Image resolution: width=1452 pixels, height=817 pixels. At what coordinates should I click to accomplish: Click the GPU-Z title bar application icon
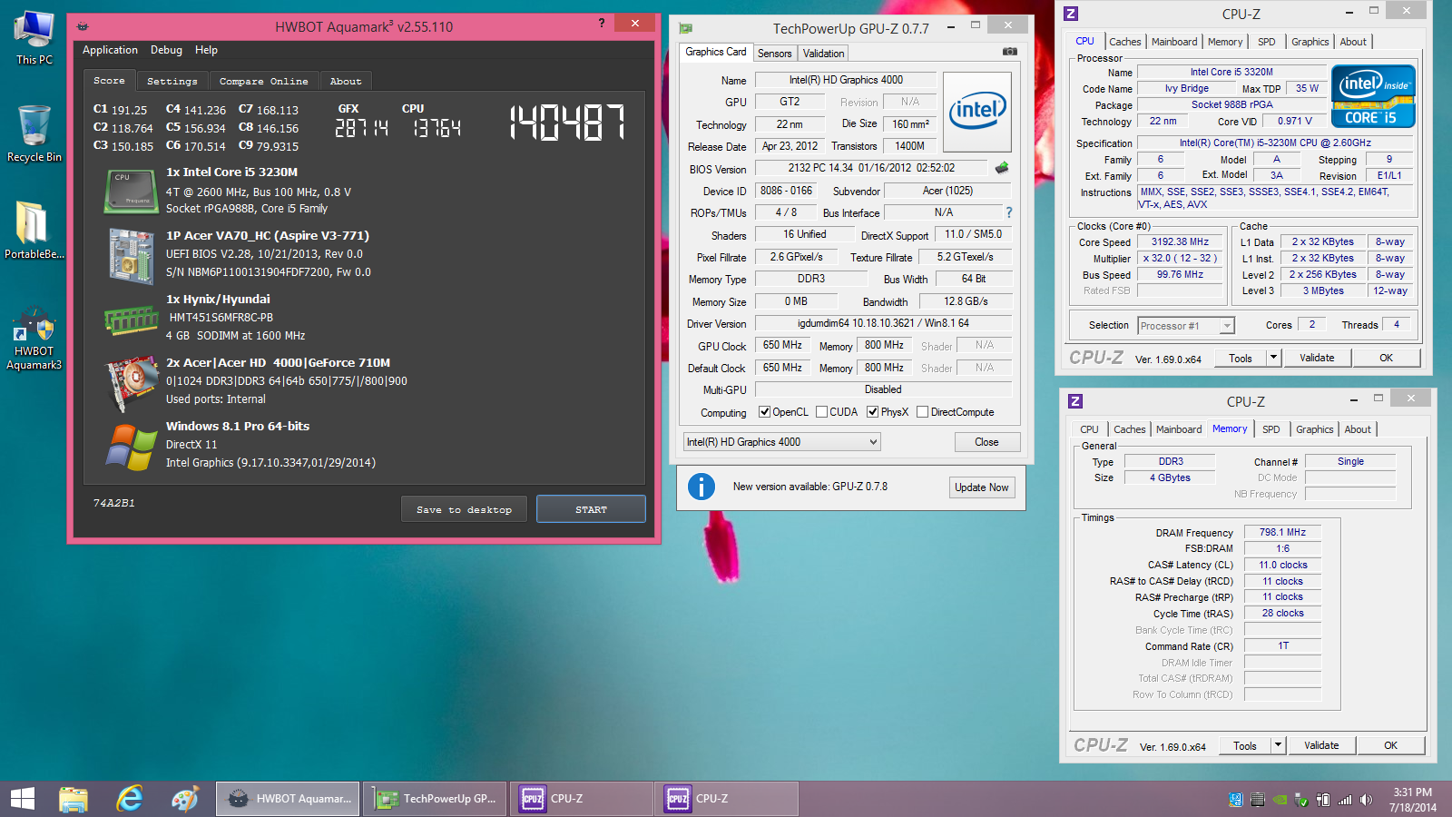686,28
